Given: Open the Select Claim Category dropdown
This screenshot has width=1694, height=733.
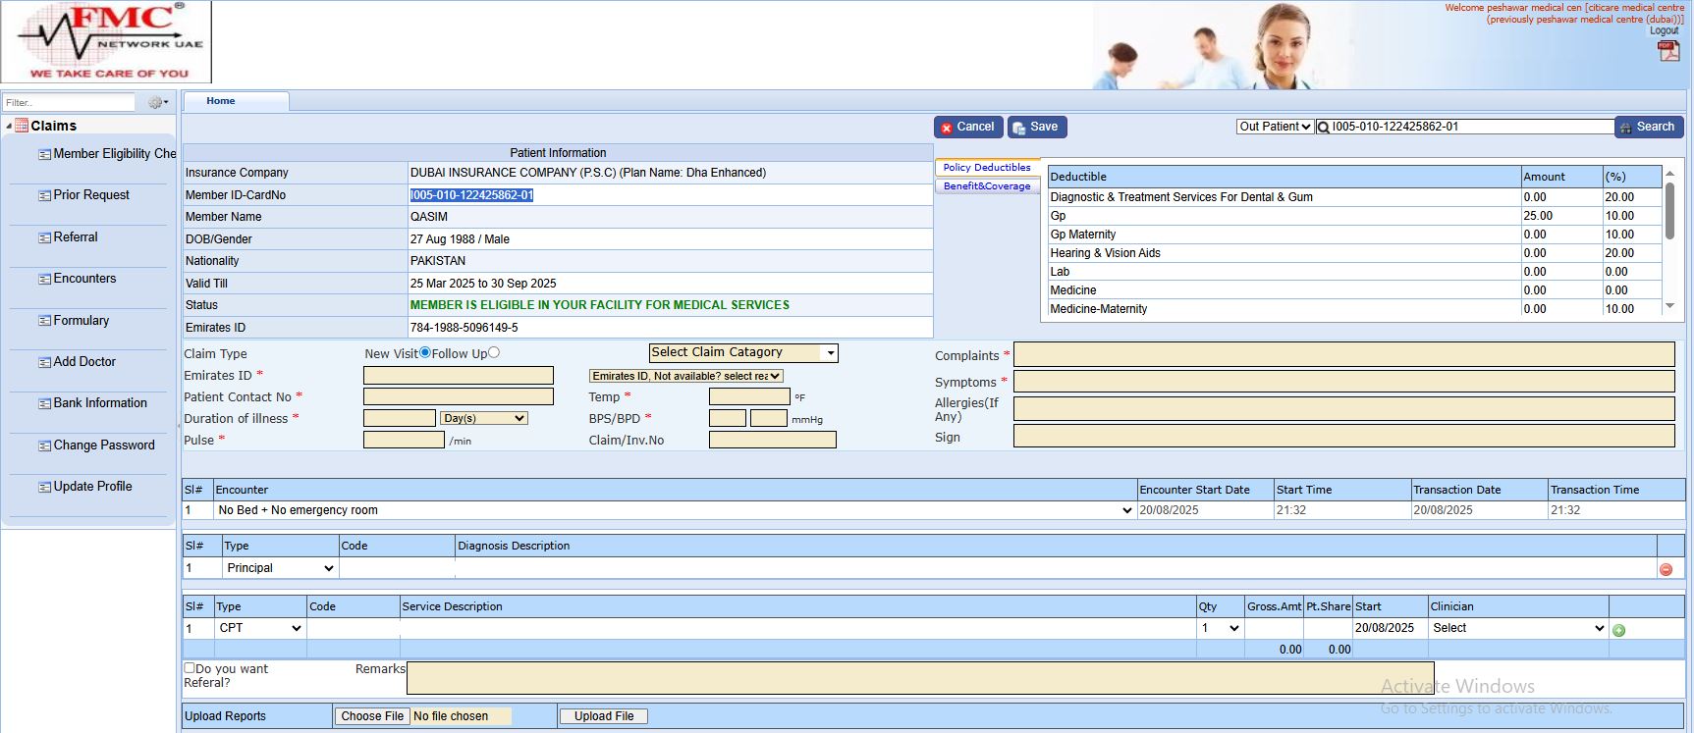Looking at the screenshot, I should (x=743, y=353).
